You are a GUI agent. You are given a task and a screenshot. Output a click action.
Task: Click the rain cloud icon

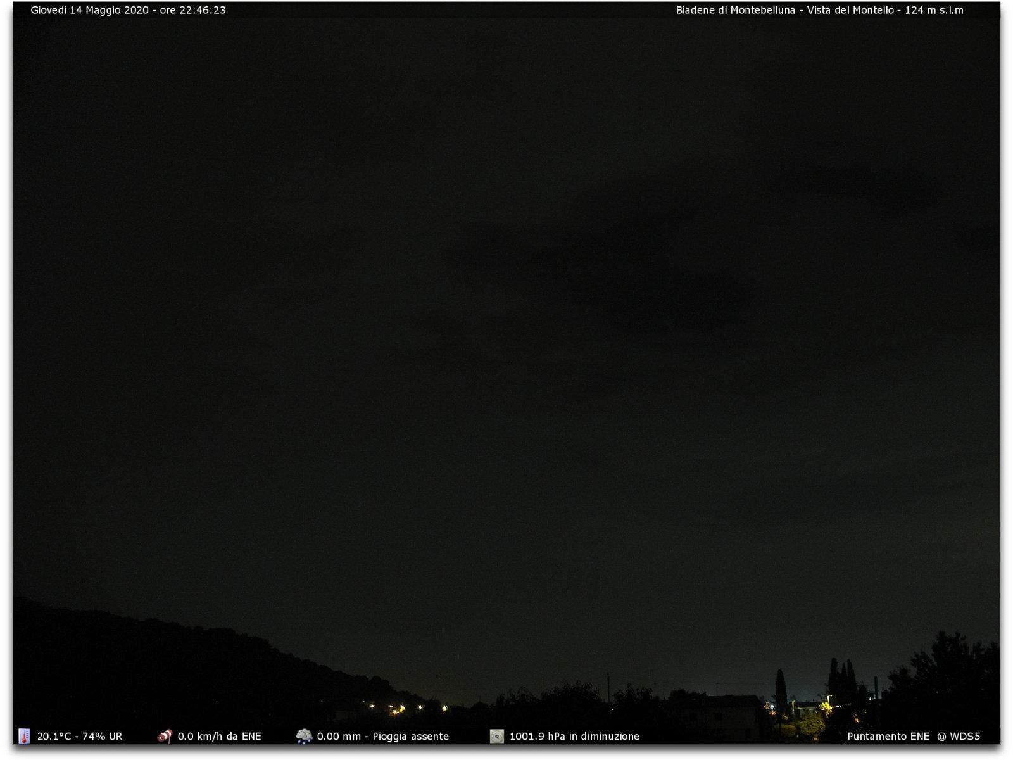click(304, 736)
